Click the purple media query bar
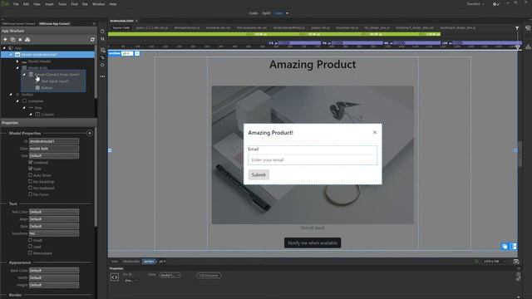The image size is (532, 299). tap(396, 43)
